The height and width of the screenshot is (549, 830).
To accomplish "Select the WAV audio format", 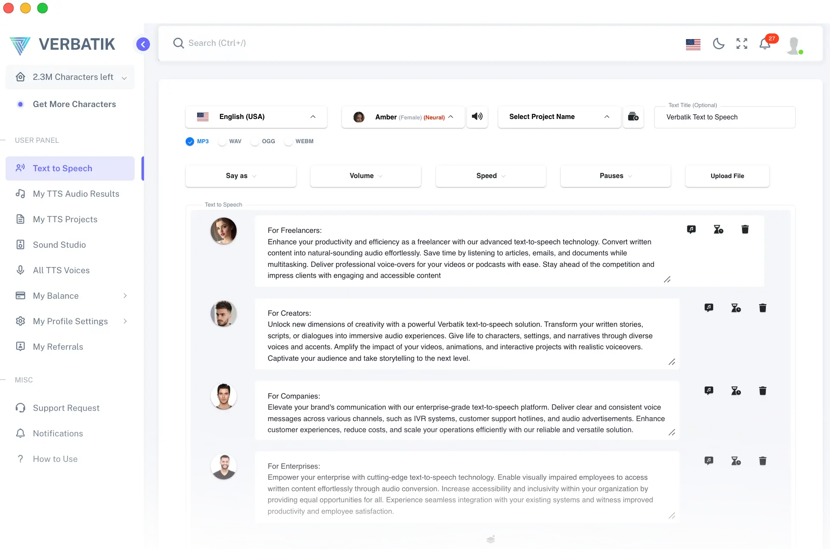I will [223, 141].
